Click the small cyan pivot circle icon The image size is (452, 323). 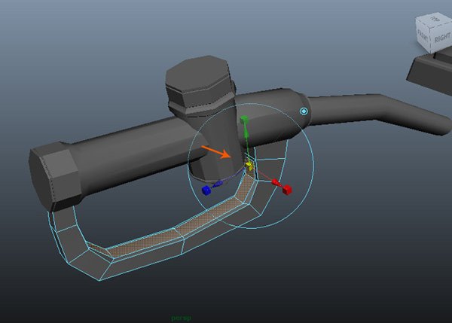304,111
